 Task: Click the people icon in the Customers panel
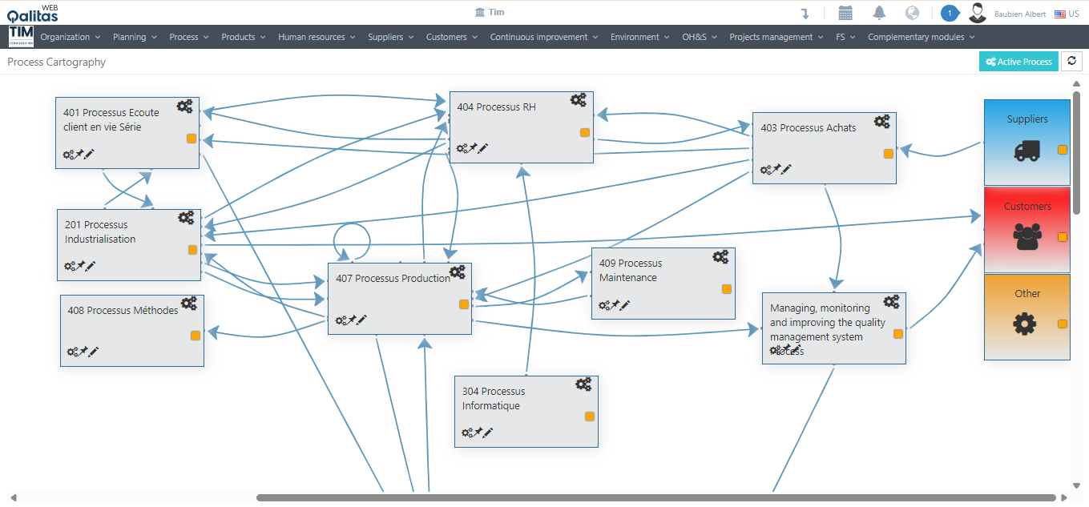[1026, 236]
